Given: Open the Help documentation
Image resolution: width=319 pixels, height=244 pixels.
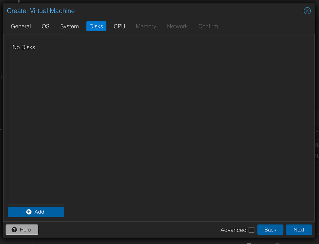Looking at the screenshot, I should [22, 230].
